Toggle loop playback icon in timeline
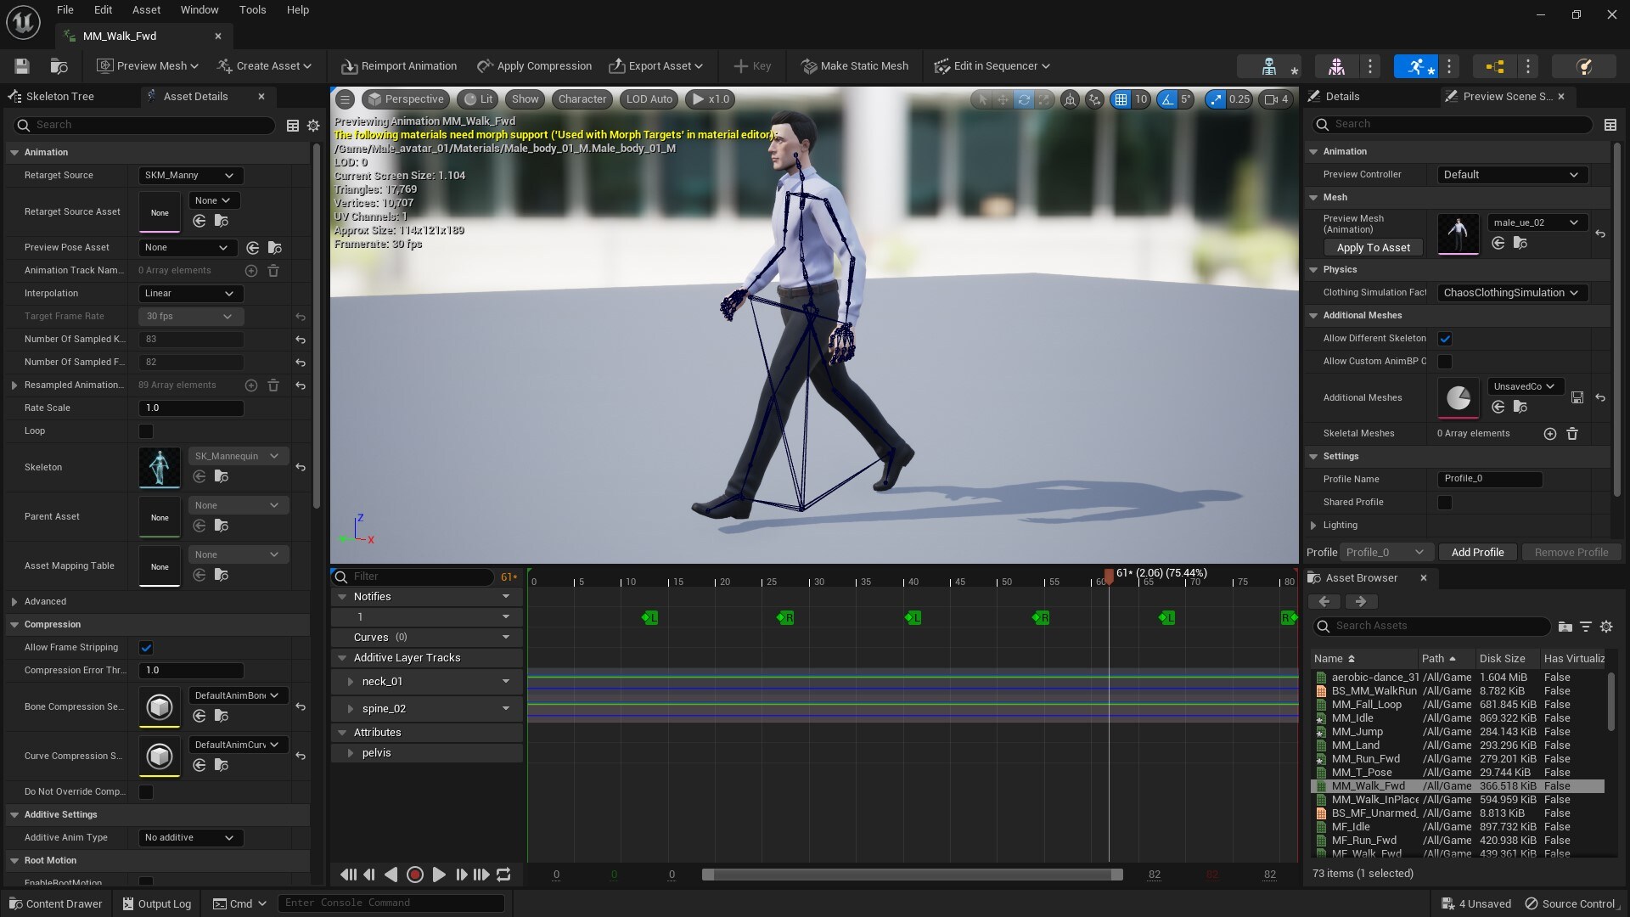1630x917 pixels. click(503, 875)
